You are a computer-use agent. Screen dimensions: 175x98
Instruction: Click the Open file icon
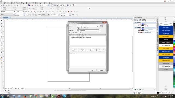tap(4, 5)
